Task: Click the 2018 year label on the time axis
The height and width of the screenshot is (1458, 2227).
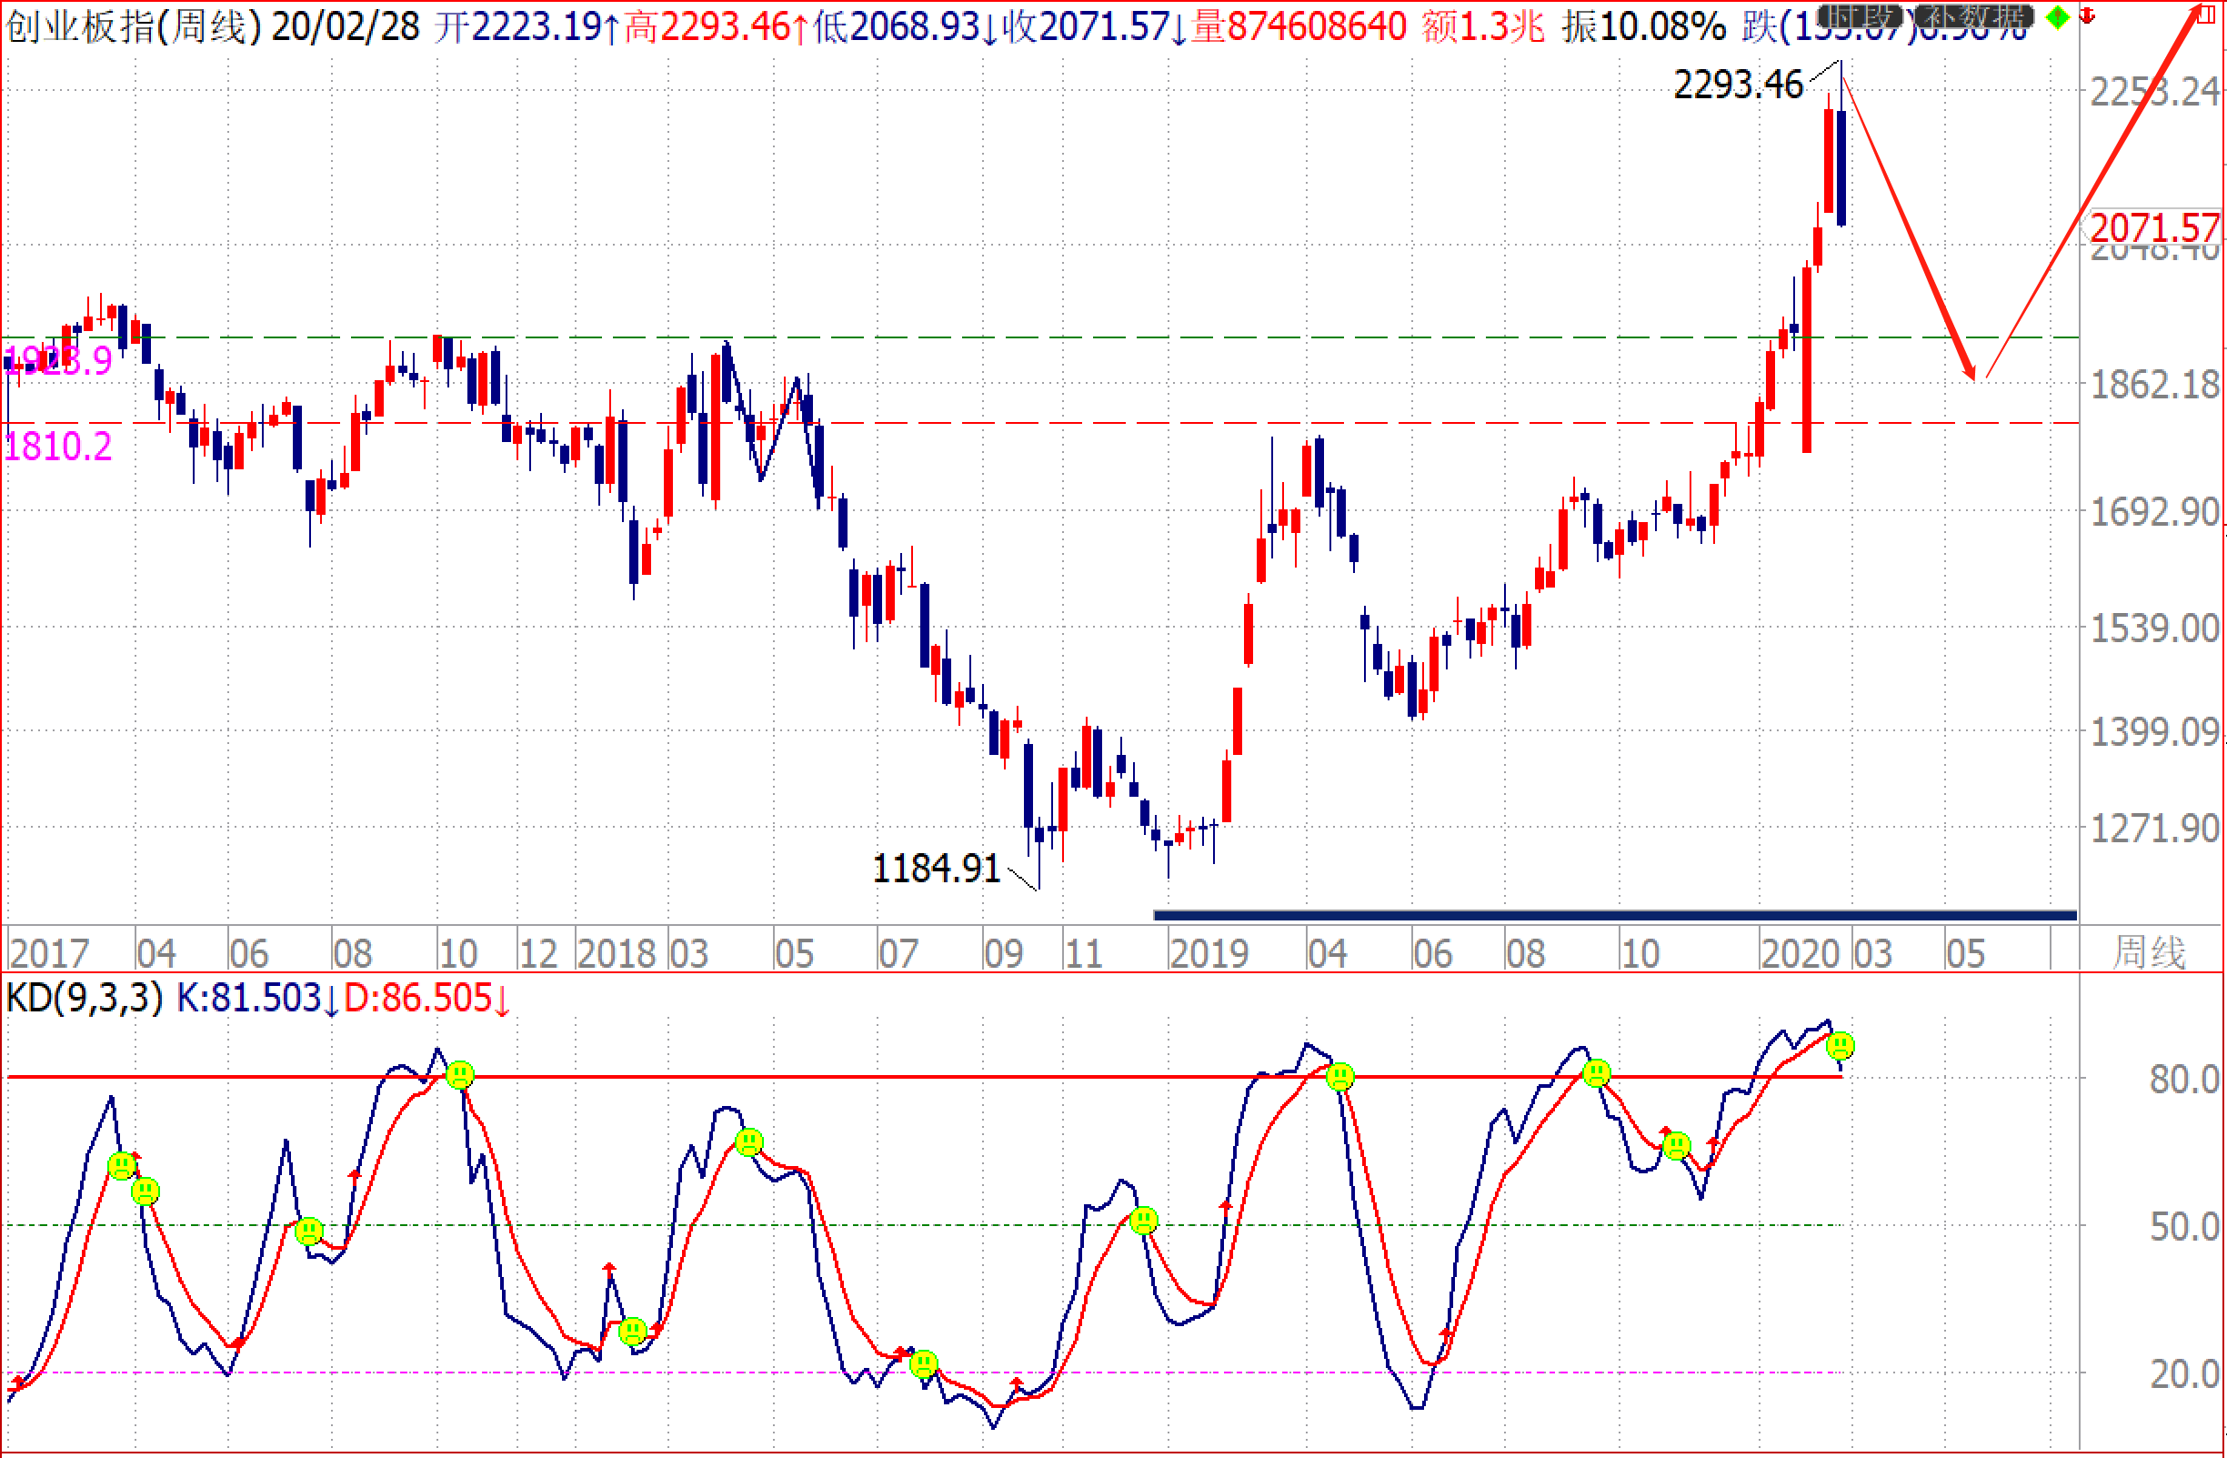Action: click(616, 953)
